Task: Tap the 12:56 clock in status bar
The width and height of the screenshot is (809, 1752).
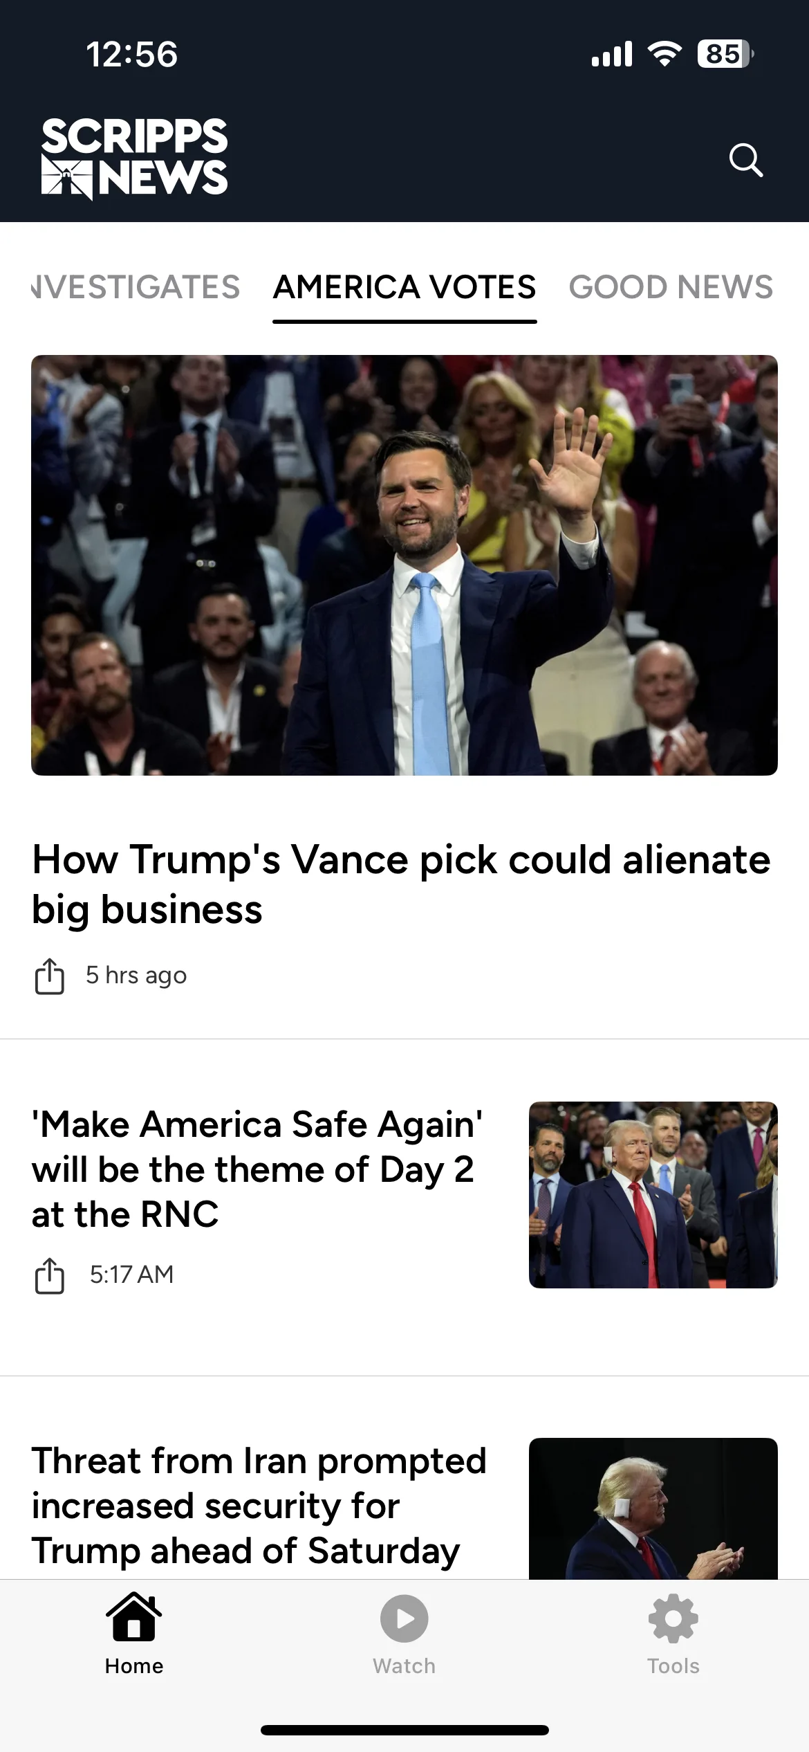Action: pos(131,54)
